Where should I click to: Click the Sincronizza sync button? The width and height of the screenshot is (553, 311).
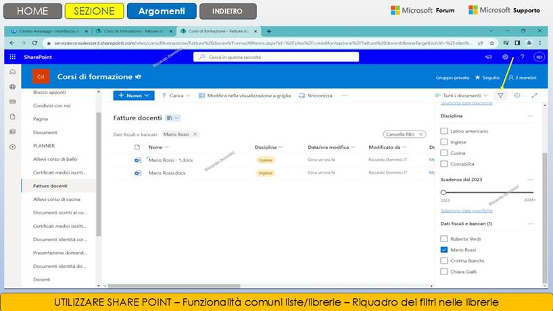(316, 95)
